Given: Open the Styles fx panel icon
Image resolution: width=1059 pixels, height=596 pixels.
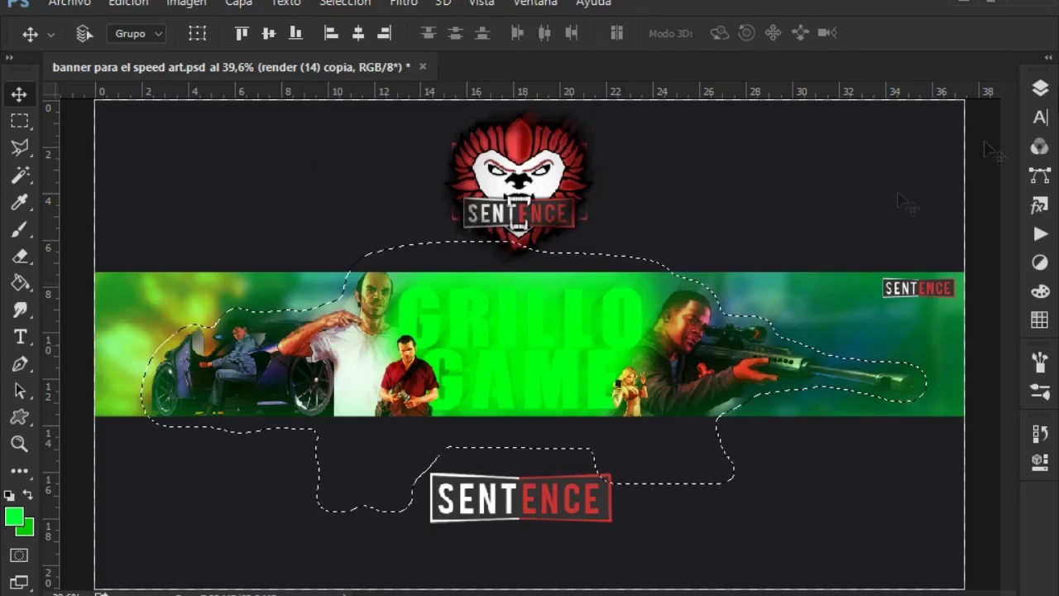Looking at the screenshot, I should tap(1040, 204).
